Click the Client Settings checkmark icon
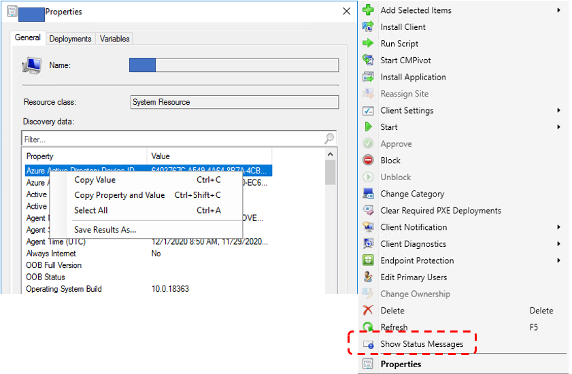This screenshot has width=572, height=374. (x=368, y=110)
